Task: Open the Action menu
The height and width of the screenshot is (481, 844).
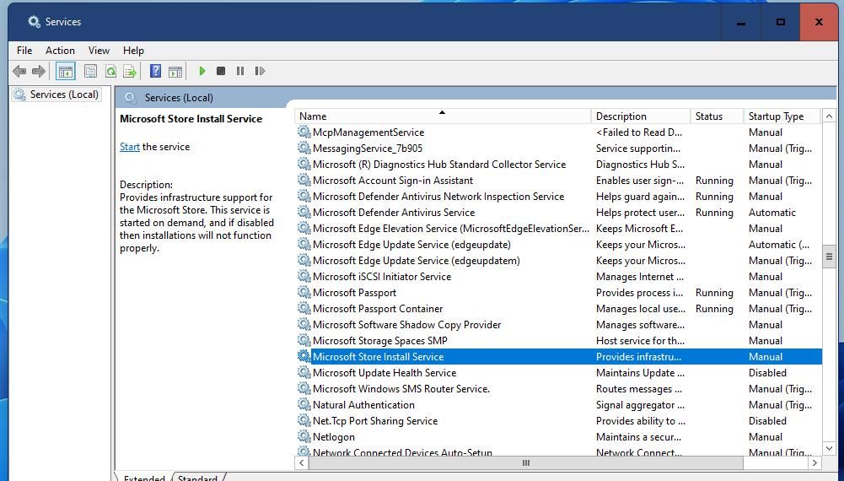Action: pos(60,50)
